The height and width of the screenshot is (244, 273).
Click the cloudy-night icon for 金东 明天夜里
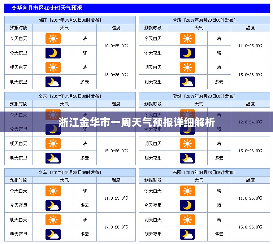[x=53, y=158]
